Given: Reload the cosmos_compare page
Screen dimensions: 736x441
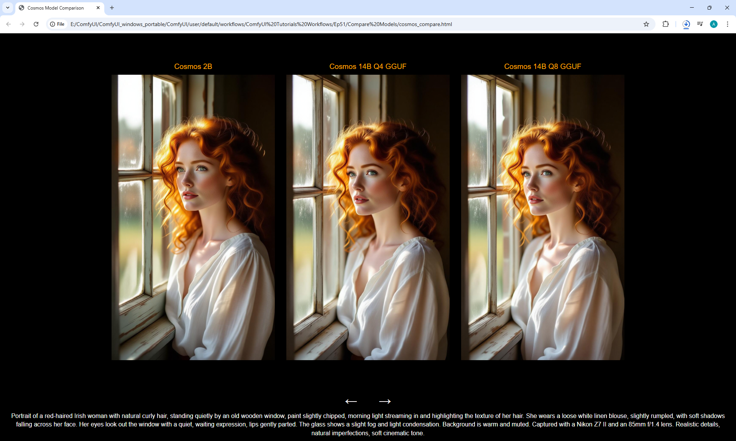Looking at the screenshot, I should [36, 24].
